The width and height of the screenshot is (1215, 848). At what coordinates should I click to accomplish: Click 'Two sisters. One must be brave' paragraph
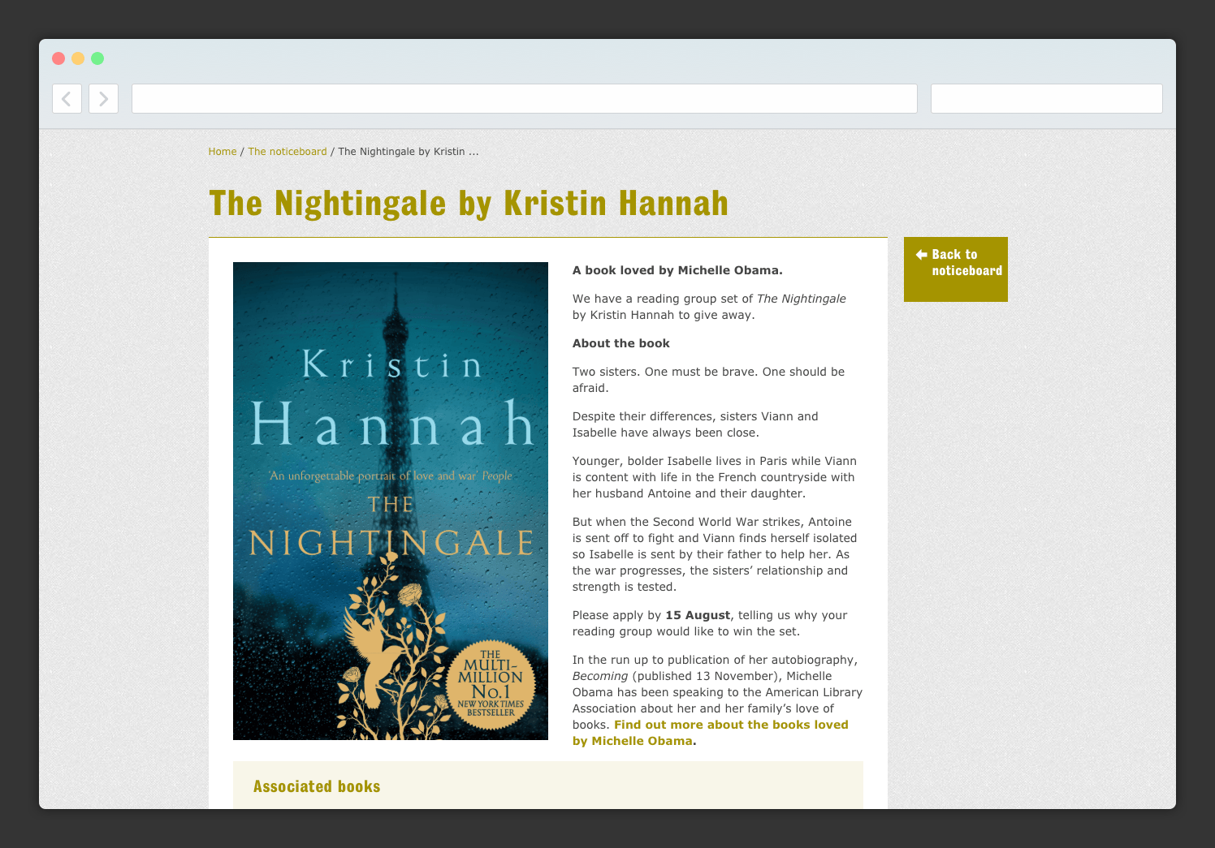click(708, 380)
